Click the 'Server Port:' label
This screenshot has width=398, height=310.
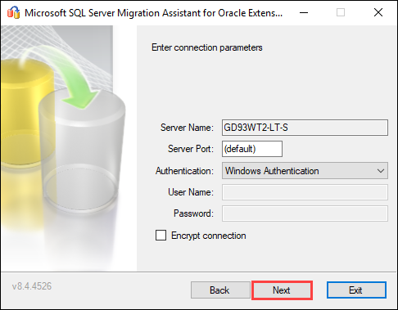[x=191, y=149]
